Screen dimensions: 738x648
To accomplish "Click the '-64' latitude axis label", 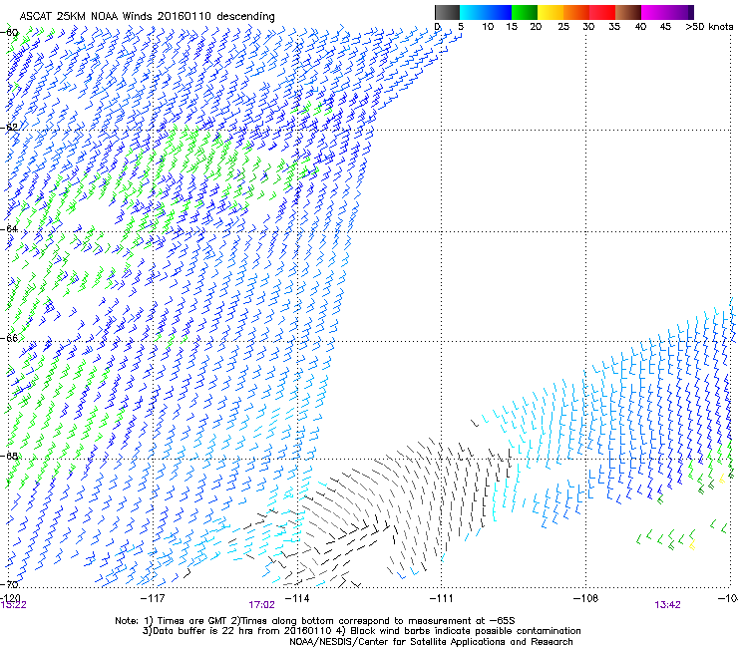I will coord(11,229).
